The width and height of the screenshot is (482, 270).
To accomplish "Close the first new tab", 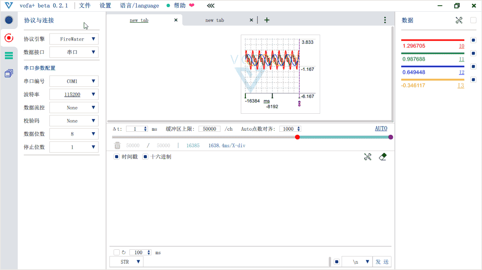I will point(176,20).
